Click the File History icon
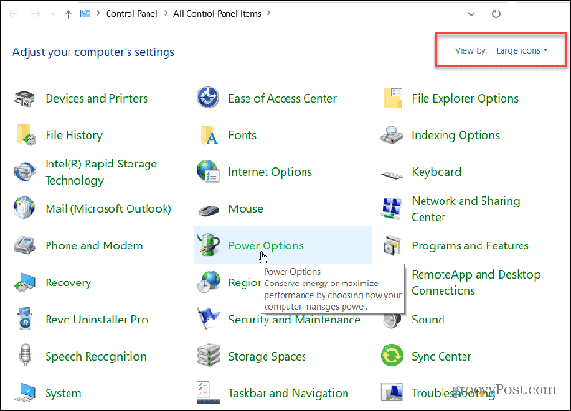571x411 pixels. [x=26, y=135]
